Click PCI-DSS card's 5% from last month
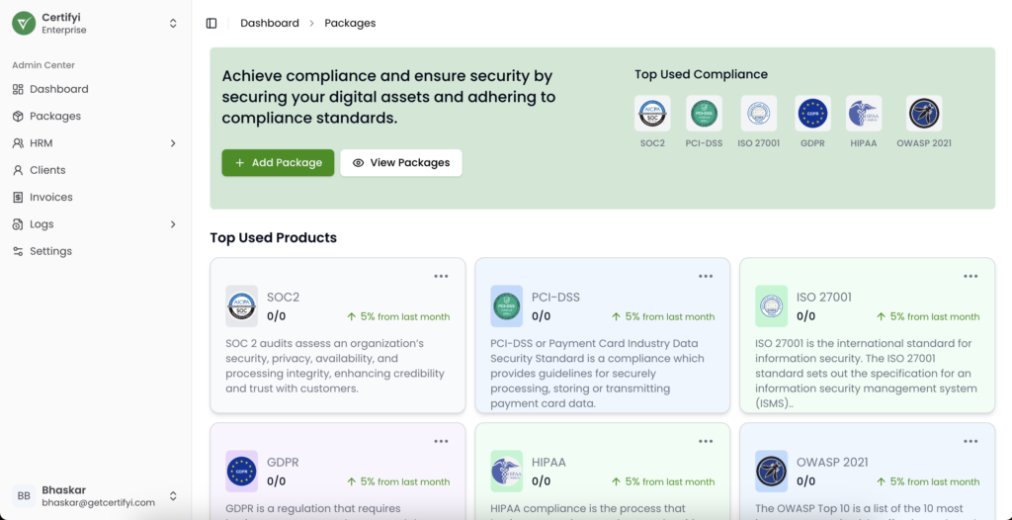The height and width of the screenshot is (520, 1012). point(663,317)
